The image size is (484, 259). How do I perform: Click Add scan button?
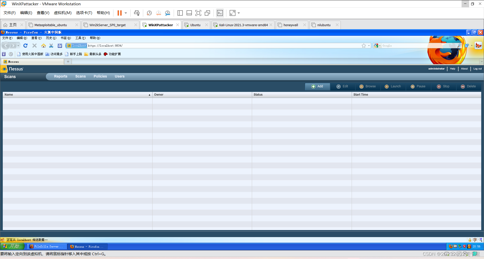317,86
